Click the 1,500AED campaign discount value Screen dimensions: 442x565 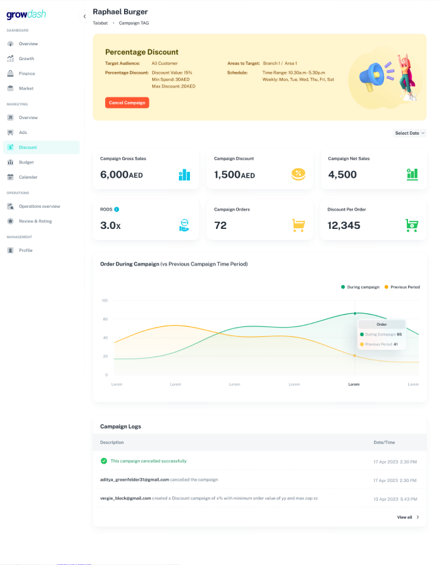[x=234, y=175]
